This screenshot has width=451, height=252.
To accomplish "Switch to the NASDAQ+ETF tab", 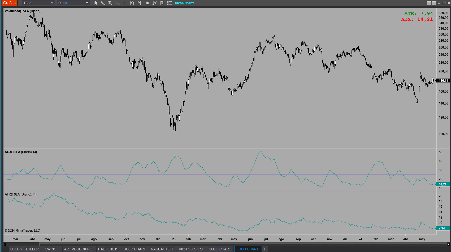I will 162,249.
